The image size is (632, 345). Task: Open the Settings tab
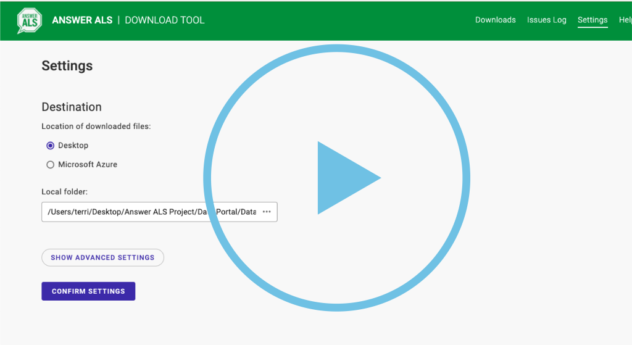[592, 20]
